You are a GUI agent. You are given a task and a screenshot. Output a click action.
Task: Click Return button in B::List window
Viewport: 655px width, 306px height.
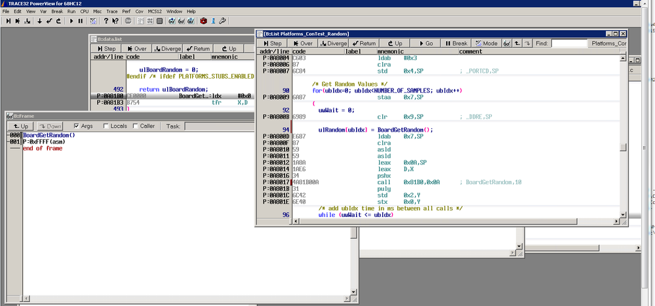tap(365, 43)
